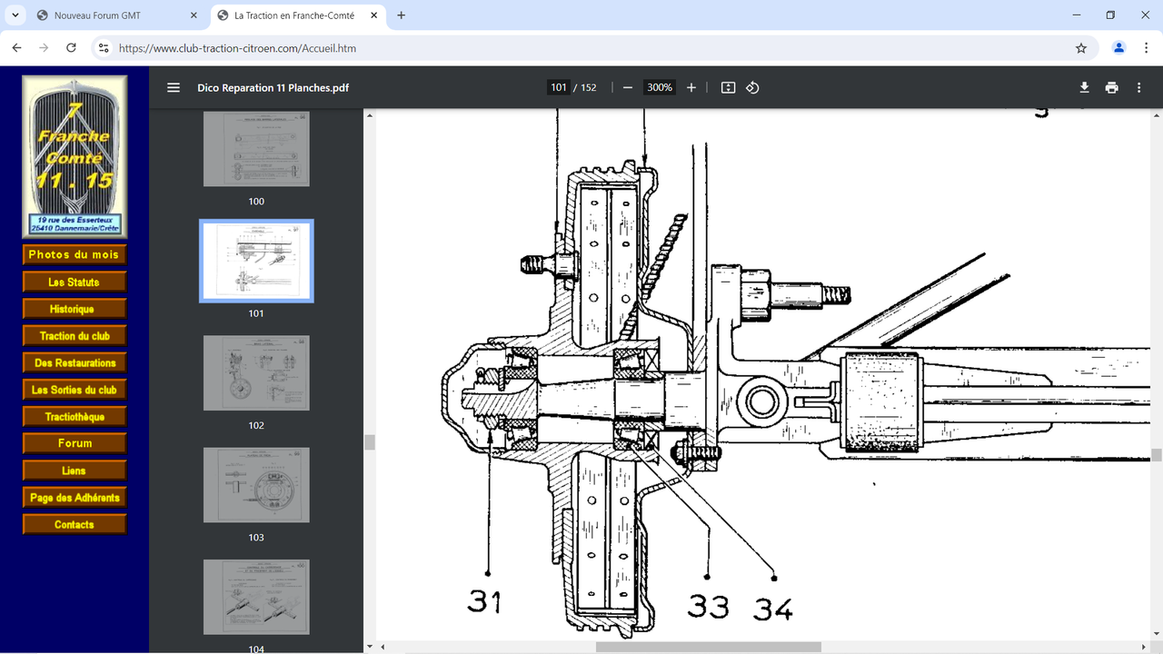This screenshot has width=1163, height=654.
Task: Open a new browser tab
Action: pyautogui.click(x=402, y=15)
